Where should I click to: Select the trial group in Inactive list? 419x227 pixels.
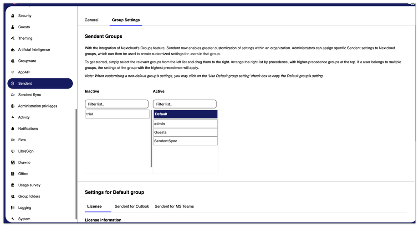pyautogui.click(x=118, y=114)
